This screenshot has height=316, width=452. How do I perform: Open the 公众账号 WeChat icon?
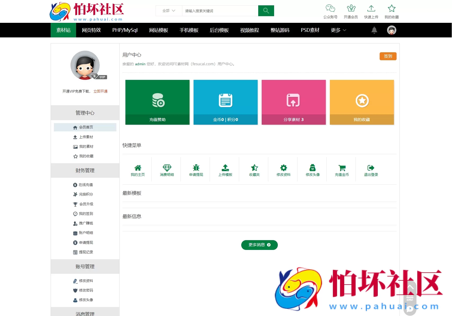point(330,8)
